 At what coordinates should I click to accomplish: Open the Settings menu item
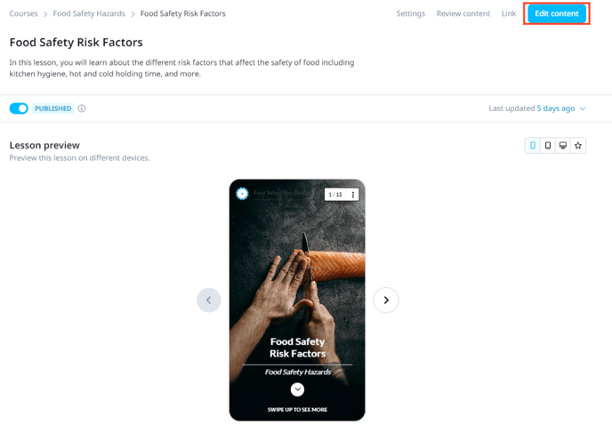[x=411, y=13]
